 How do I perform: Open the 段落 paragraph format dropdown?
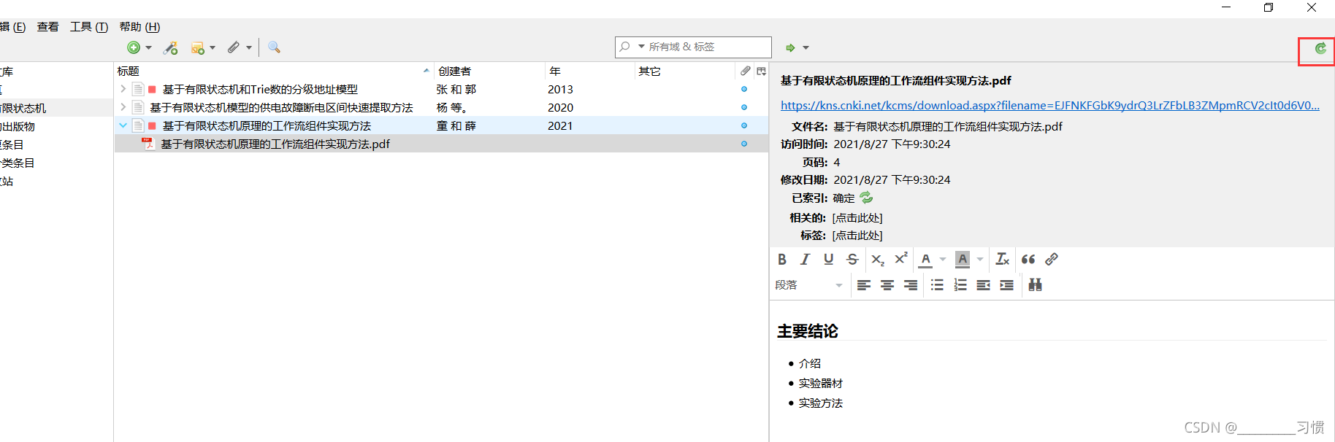808,285
